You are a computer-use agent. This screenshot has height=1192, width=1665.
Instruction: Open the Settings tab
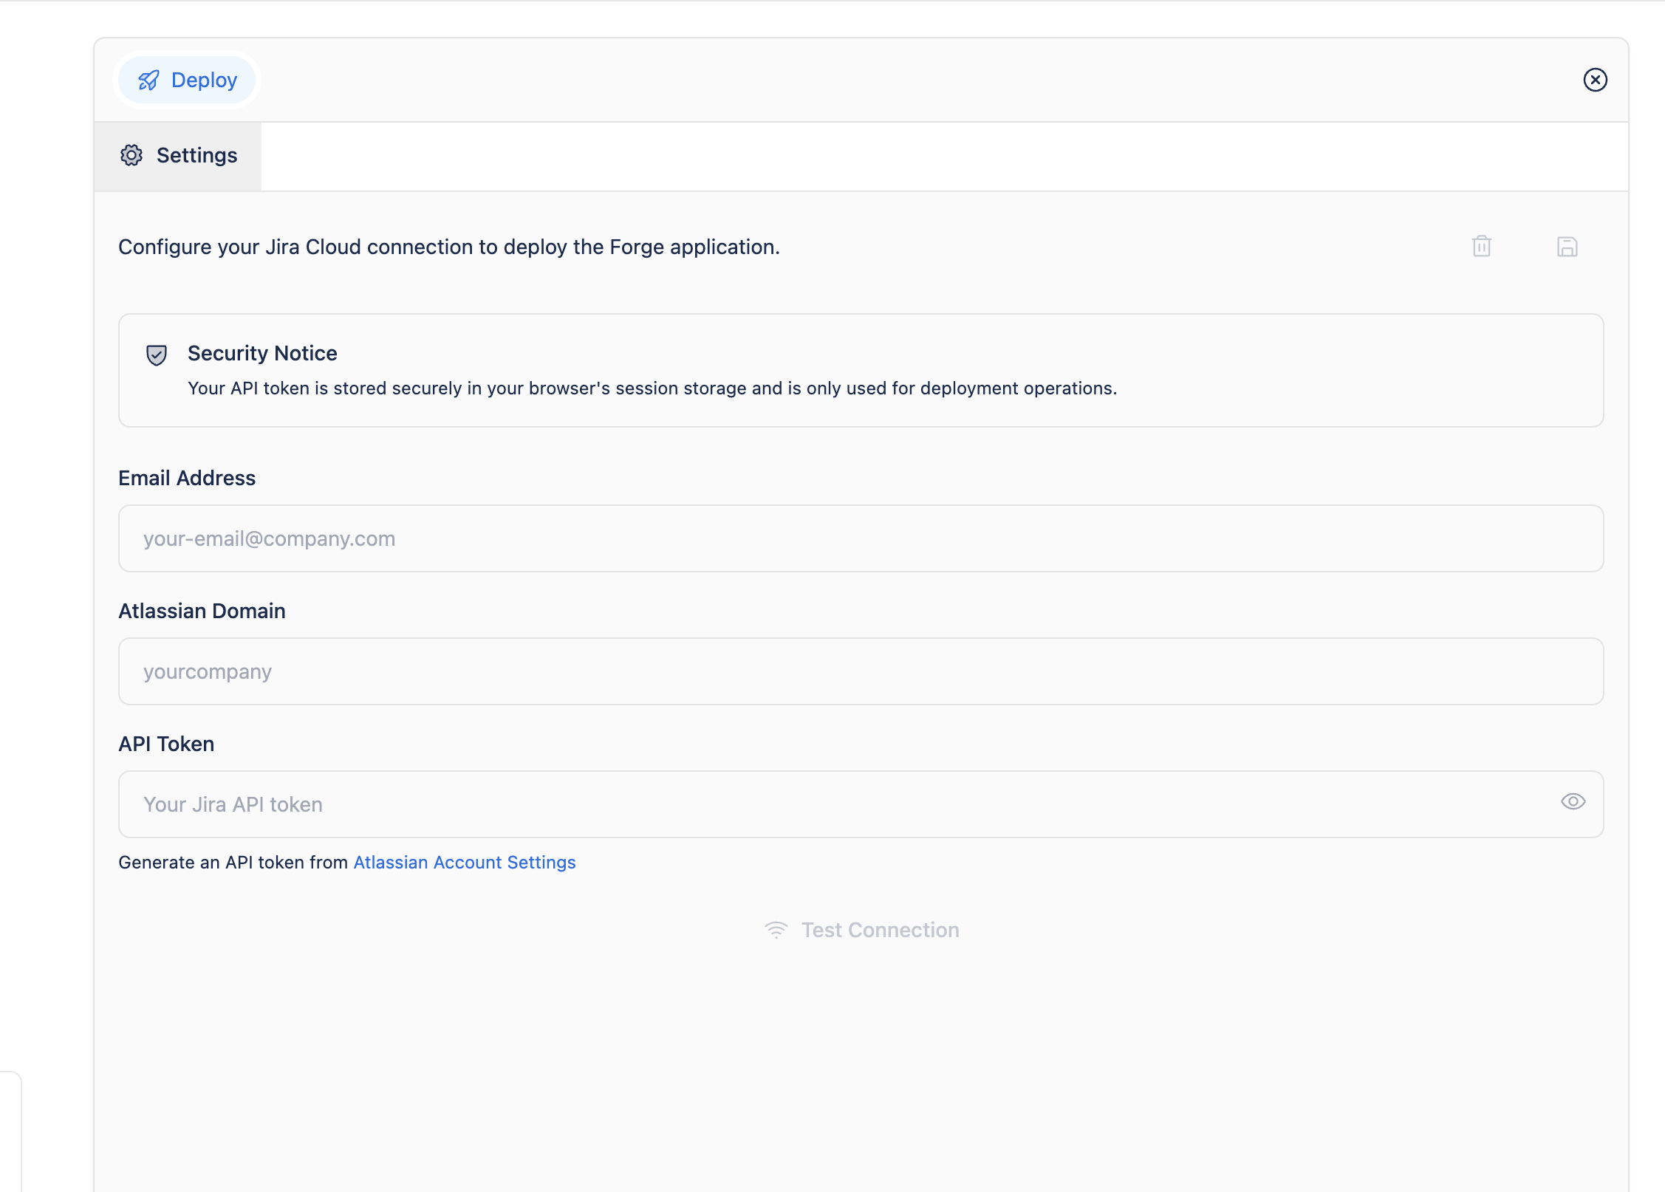point(178,156)
